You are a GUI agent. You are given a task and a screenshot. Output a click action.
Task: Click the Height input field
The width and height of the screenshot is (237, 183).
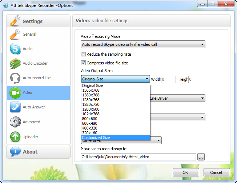click(x=196, y=79)
